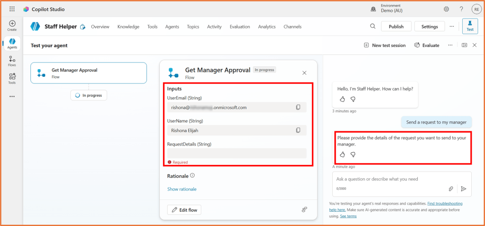Image resolution: width=485 pixels, height=226 pixels.
Task: Click the Copilot Studio logo icon
Action: [26, 9]
